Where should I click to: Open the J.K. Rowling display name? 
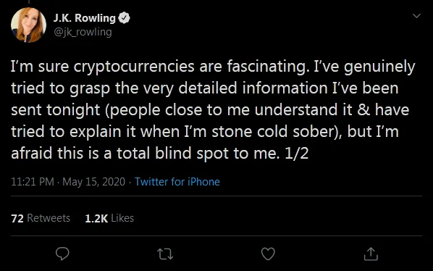click(x=85, y=18)
